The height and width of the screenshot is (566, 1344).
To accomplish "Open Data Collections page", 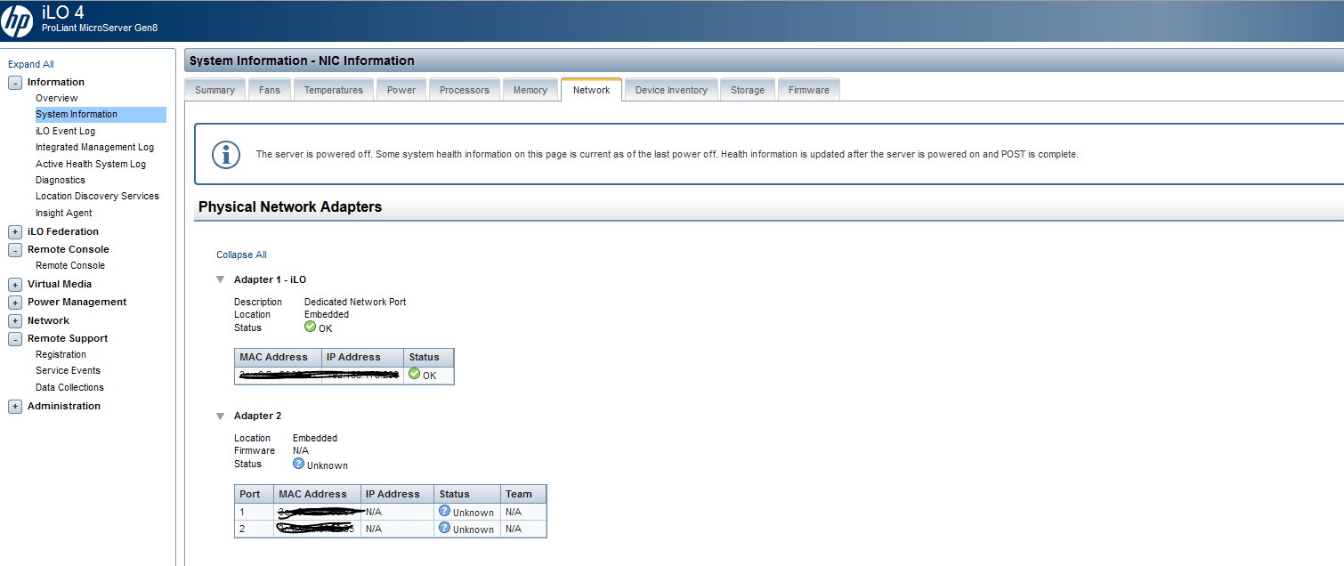I will pyautogui.click(x=69, y=387).
